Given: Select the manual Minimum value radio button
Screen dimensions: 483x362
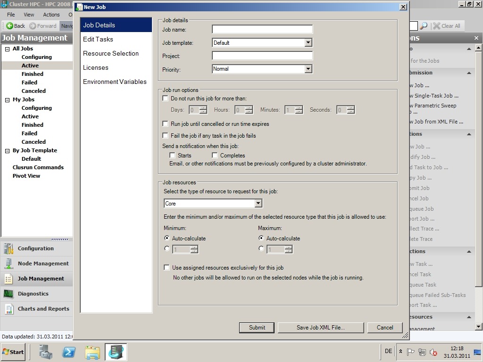Looking at the screenshot, I should 167,248.
